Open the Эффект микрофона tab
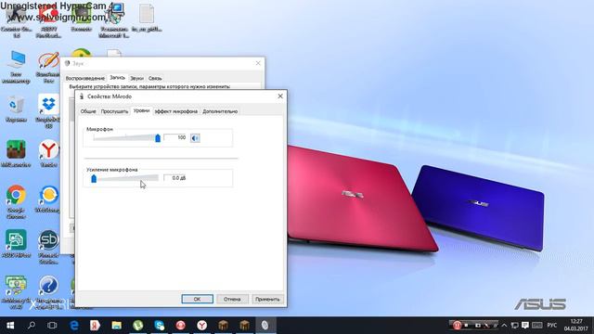The image size is (594, 334). point(176,111)
